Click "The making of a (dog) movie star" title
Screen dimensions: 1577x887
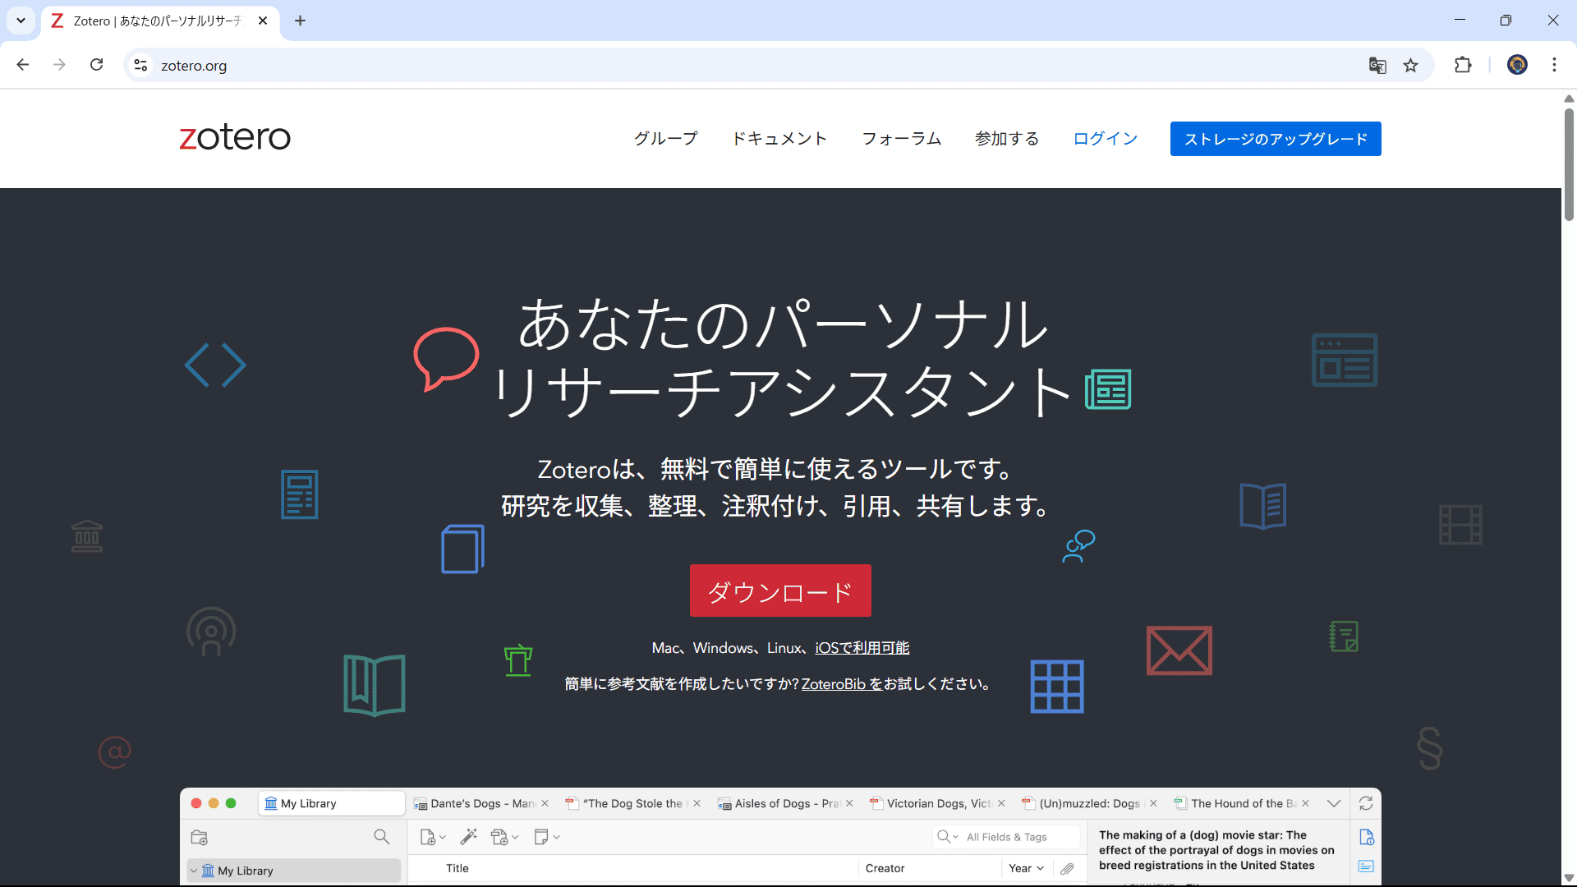click(x=1216, y=850)
